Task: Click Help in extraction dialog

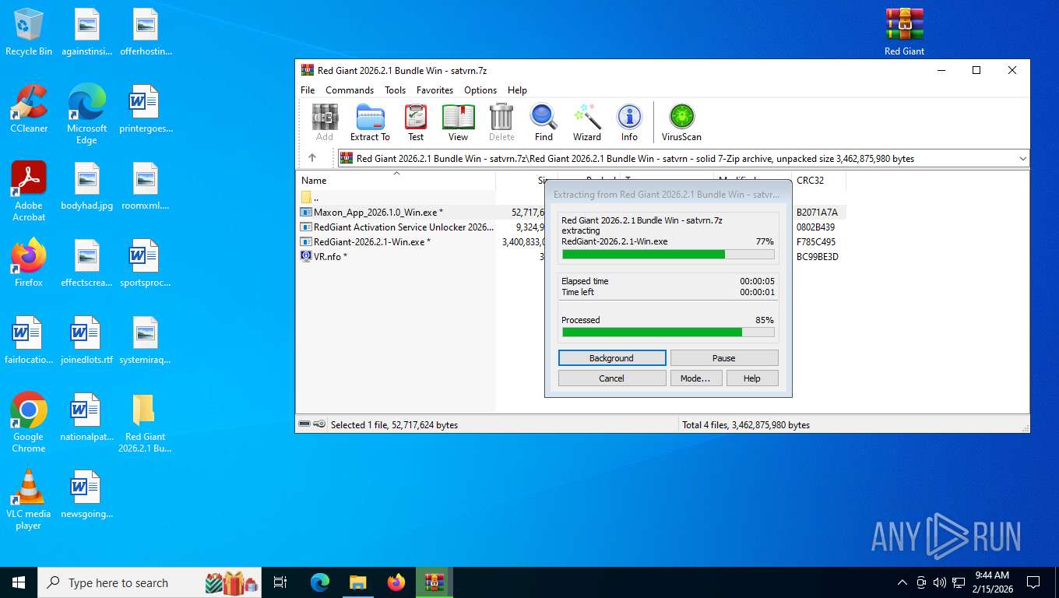Action: (x=752, y=378)
